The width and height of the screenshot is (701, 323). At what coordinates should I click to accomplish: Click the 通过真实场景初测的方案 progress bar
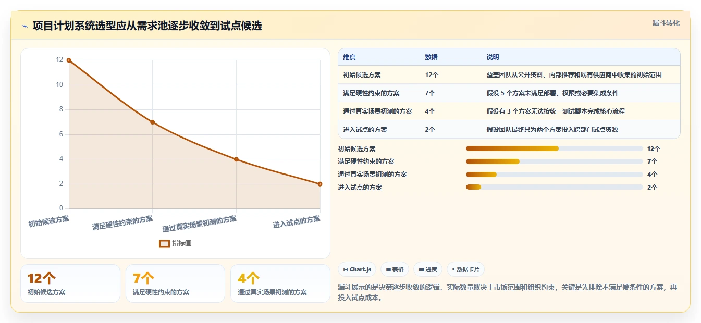[x=554, y=175]
